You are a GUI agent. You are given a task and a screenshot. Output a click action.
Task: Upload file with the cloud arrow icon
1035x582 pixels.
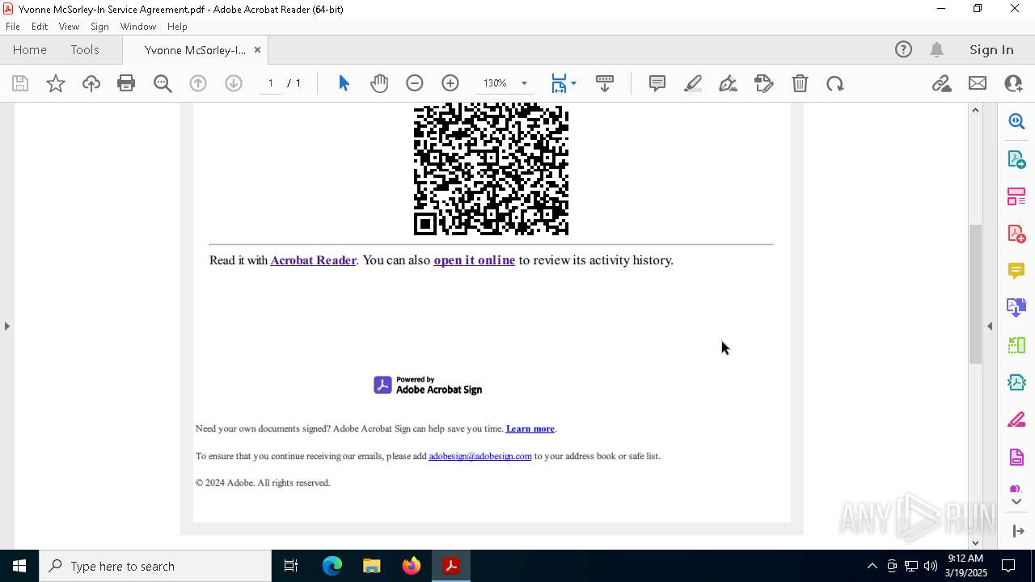pyautogui.click(x=91, y=83)
